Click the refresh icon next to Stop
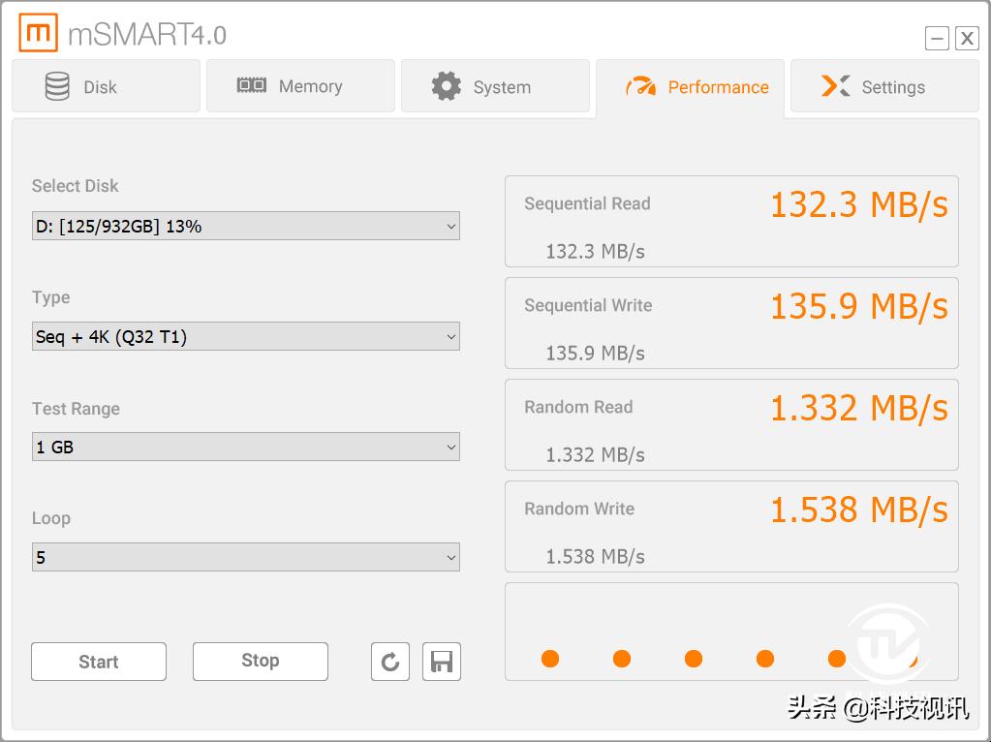Viewport: 991px width, 742px height. 390,662
